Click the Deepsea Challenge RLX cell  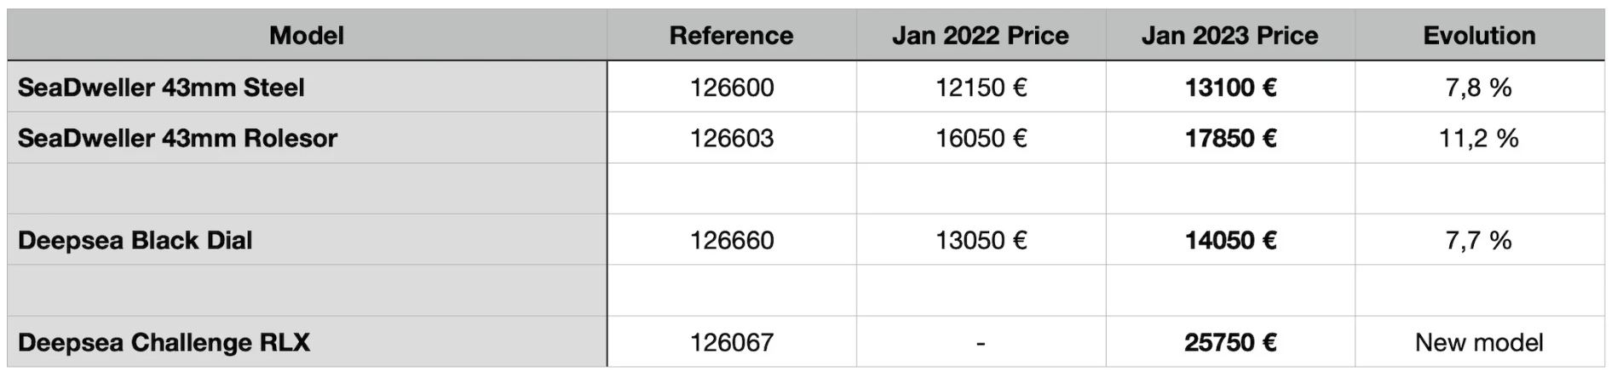point(164,343)
